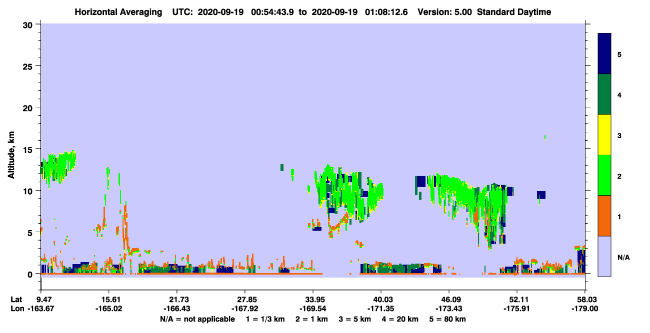This screenshot has width=650, height=333.
Task: Click the latitude tick label 40.03
Action: 381,299
